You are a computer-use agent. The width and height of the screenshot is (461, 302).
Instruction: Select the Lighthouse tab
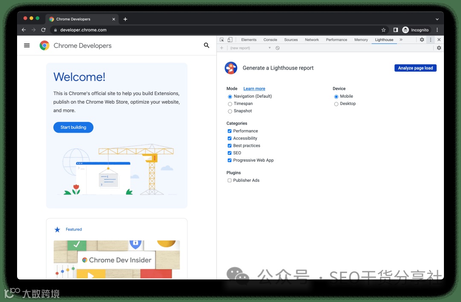(x=384, y=40)
